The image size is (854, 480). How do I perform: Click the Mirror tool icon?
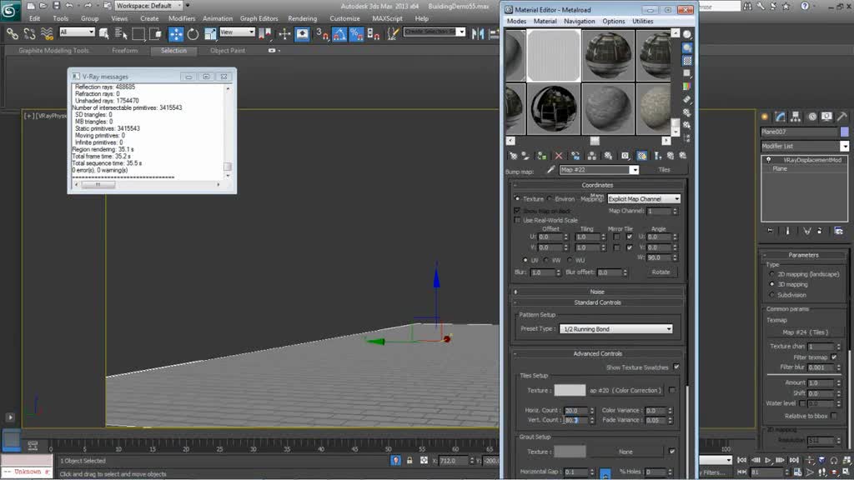pyautogui.click(x=478, y=34)
